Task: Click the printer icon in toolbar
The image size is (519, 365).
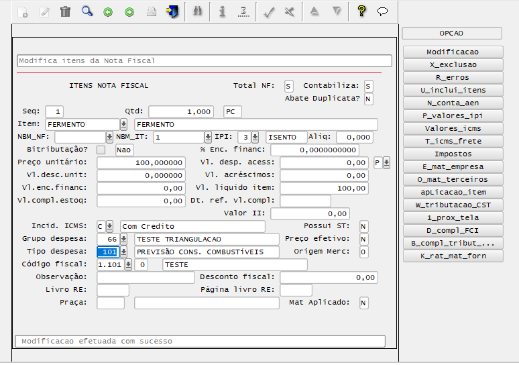Action: pos(152,12)
